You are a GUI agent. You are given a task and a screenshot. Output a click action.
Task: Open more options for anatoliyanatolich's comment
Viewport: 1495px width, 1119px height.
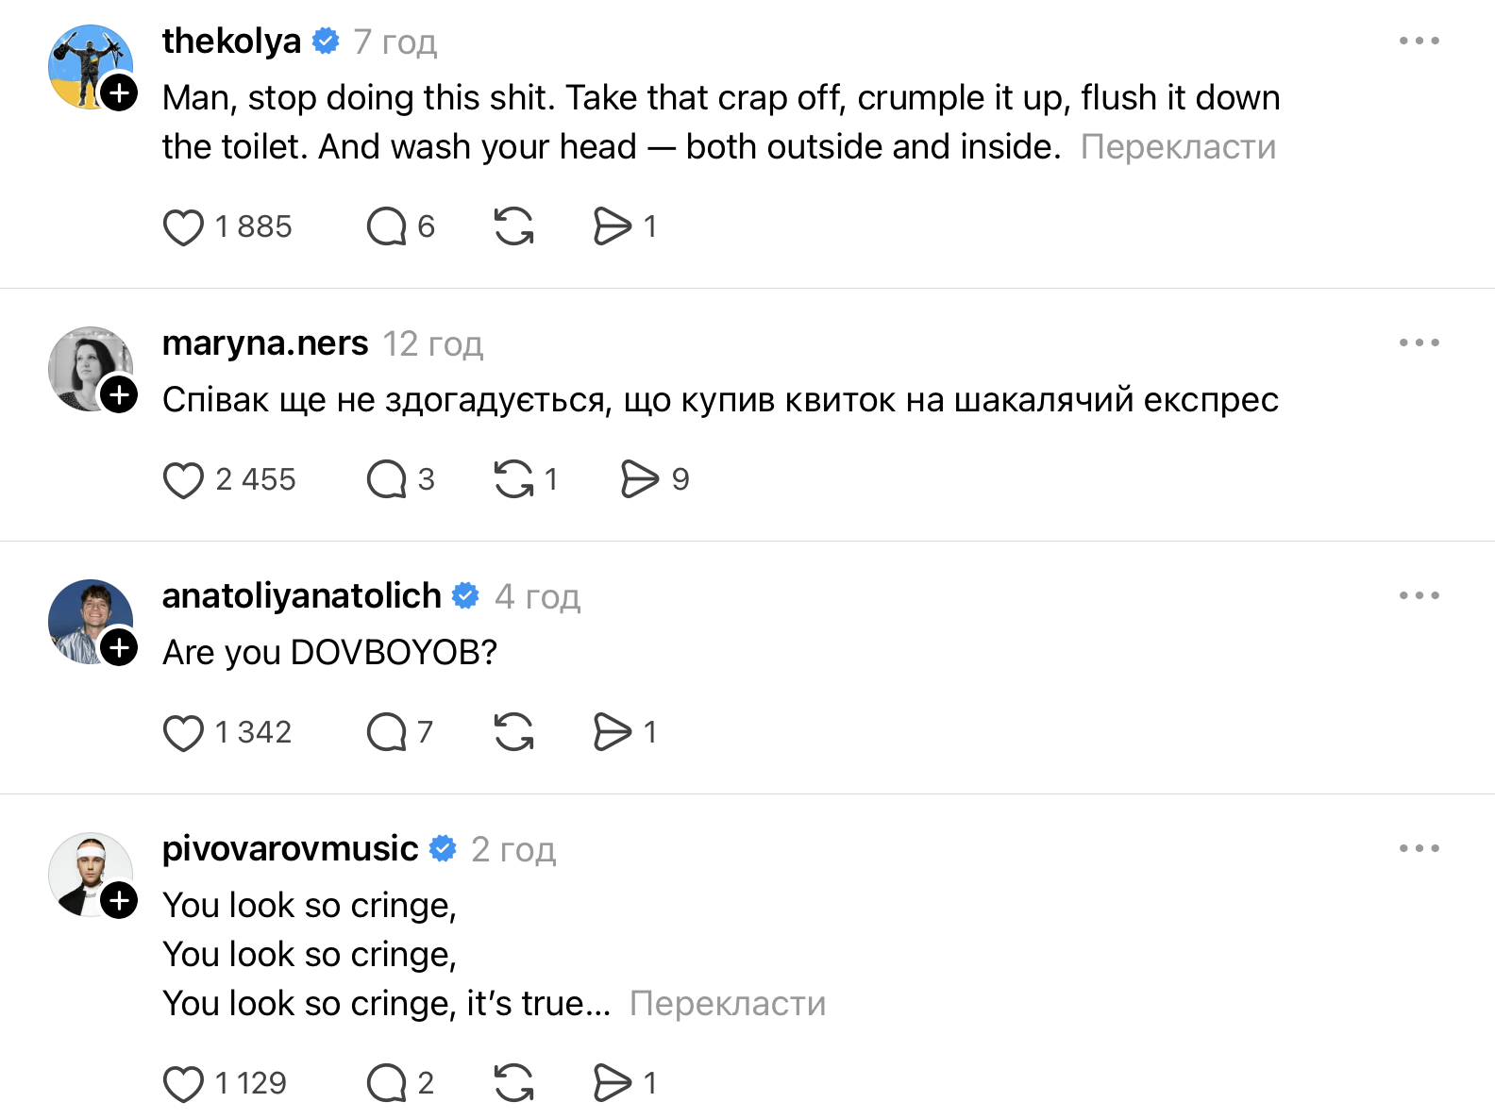(x=1419, y=595)
